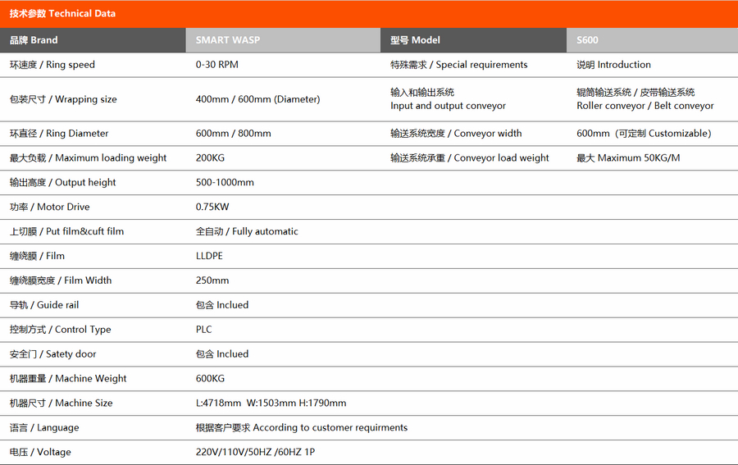Viewport: 738px width, 465px height.
Task: Click the Ring Diameter label
Action: [x=59, y=134]
